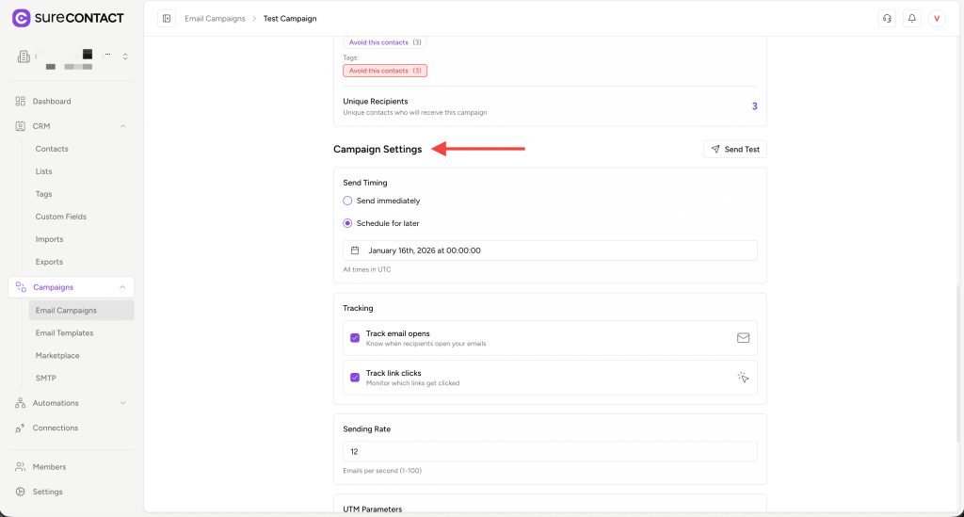Open Tags under CRM

click(x=43, y=194)
